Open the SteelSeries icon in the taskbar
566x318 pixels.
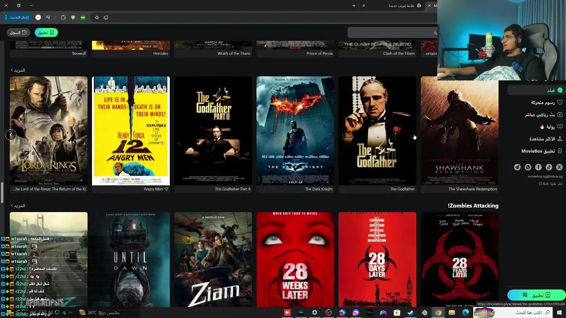click(424, 313)
